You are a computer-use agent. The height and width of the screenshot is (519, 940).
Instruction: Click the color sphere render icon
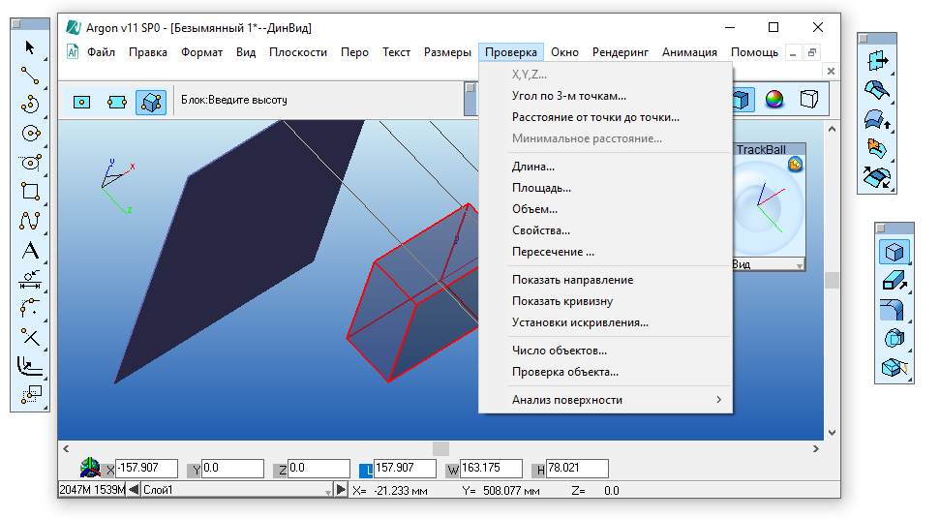point(774,100)
